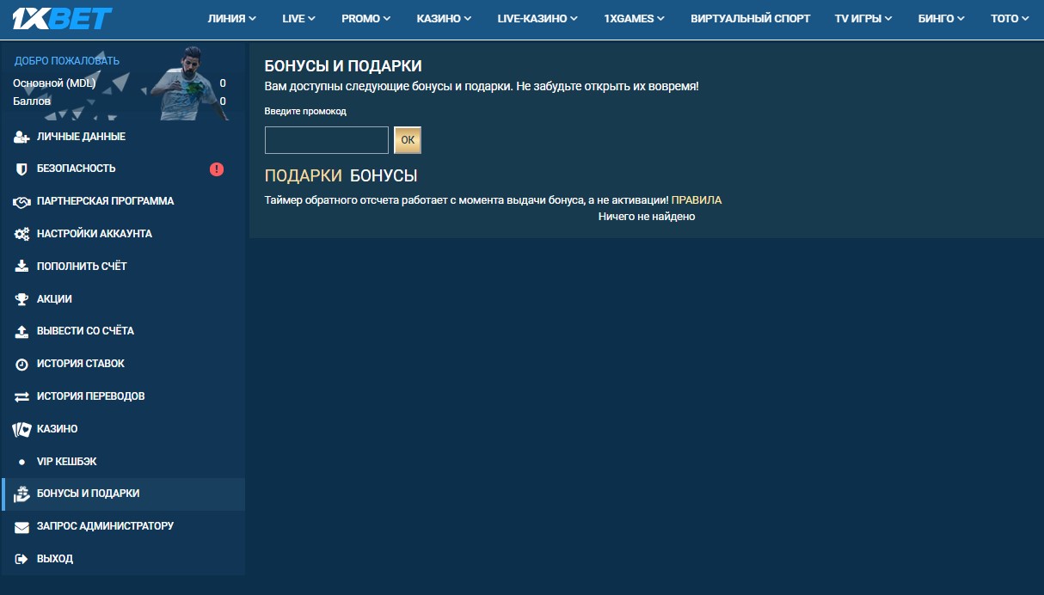Viewport: 1044px width, 595px height.
Task: Click the Личные данные user icon
Action: point(21,137)
